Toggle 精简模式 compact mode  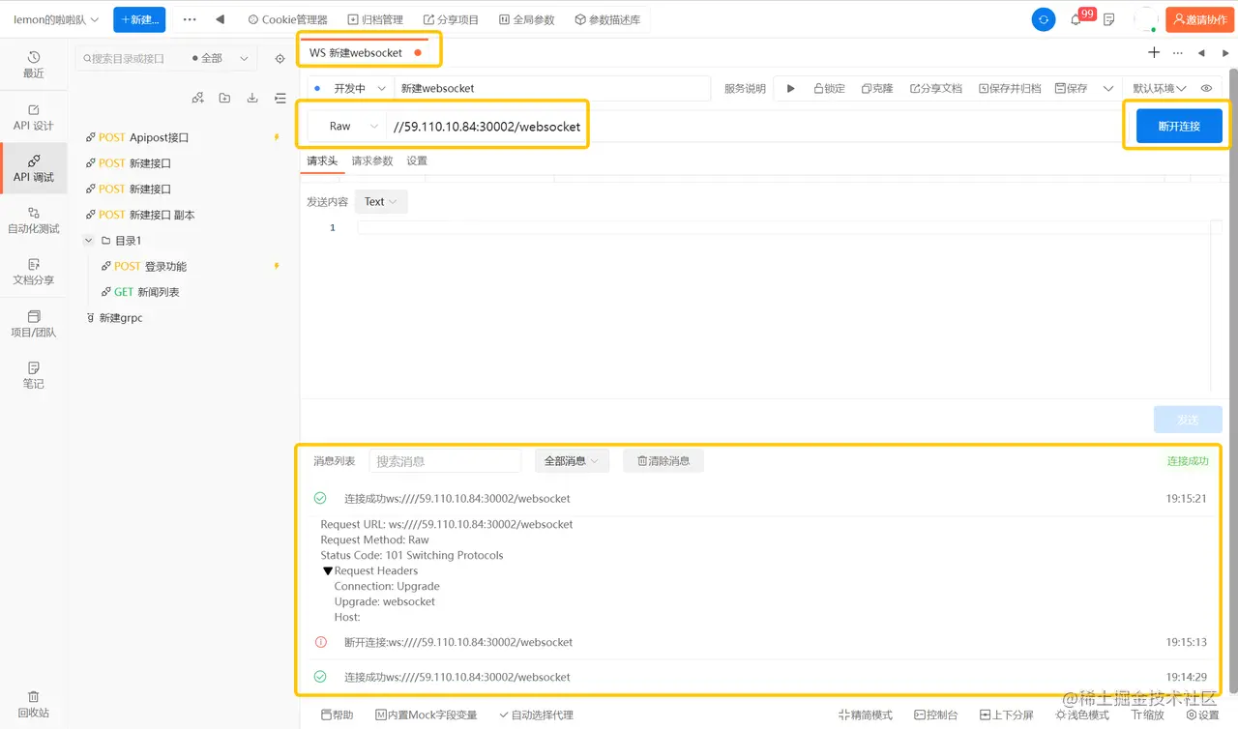866,714
